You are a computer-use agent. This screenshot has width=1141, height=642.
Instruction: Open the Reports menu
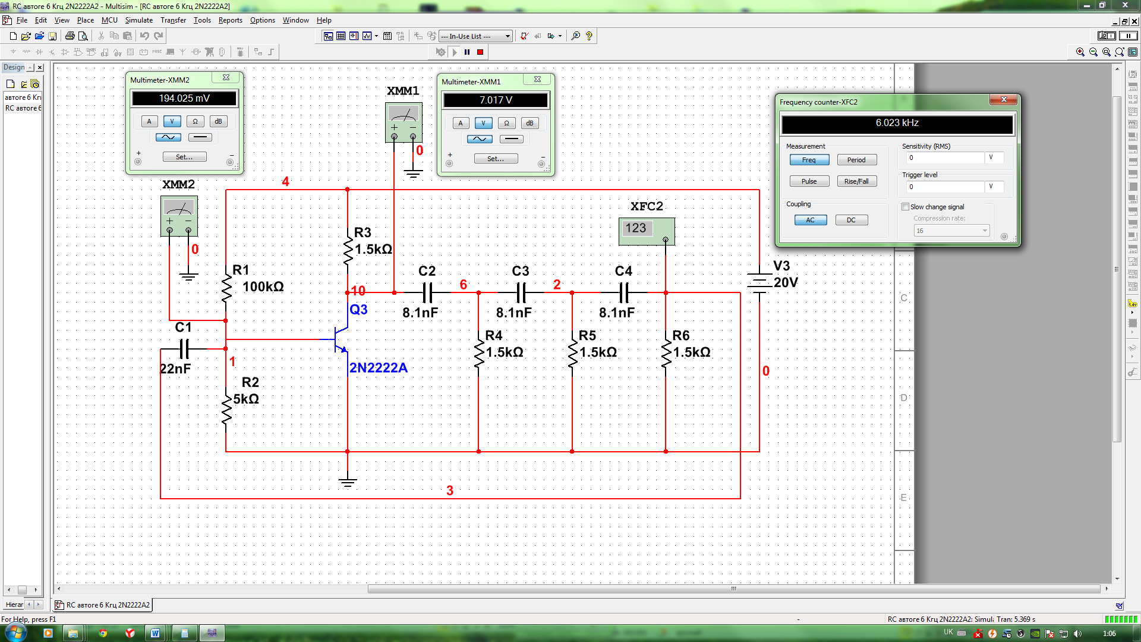tap(230, 20)
